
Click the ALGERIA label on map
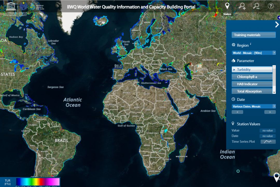[x=127, y=93]
